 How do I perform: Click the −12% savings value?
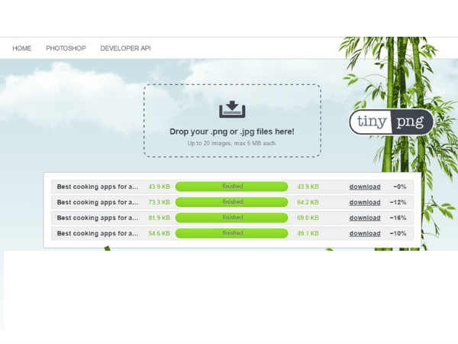[398, 202]
